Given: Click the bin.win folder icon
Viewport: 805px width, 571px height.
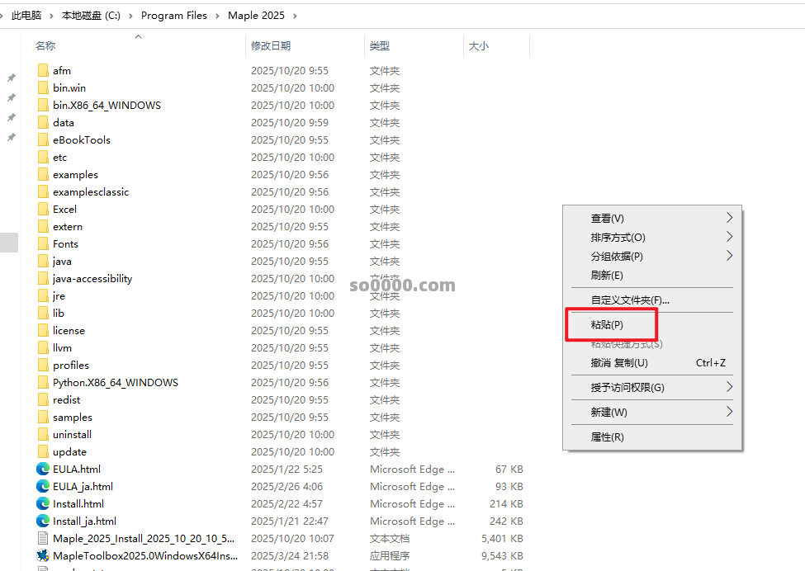Looking at the screenshot, I should coord(43,87).
